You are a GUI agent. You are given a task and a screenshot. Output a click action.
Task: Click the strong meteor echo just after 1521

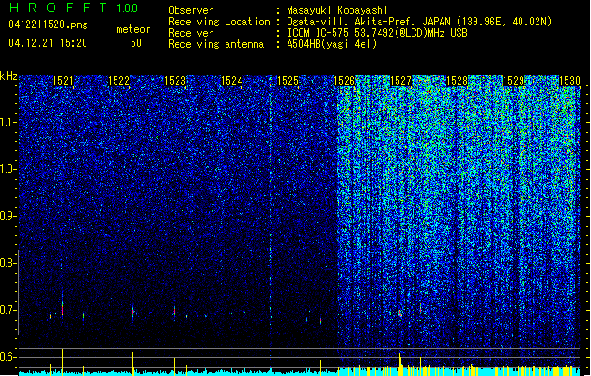63,307
